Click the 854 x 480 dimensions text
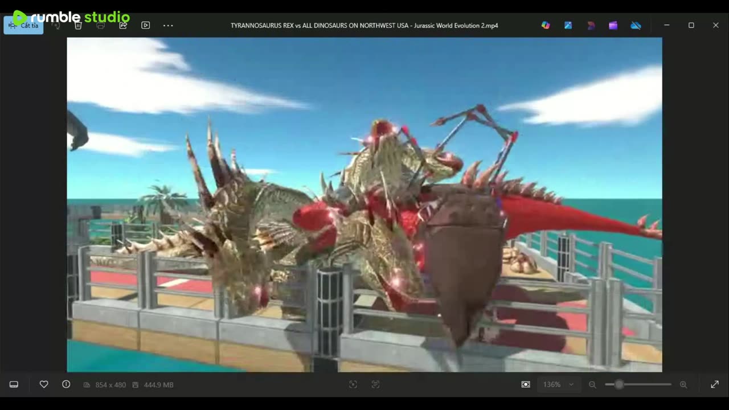729x410 pixels. click(110, 385)
